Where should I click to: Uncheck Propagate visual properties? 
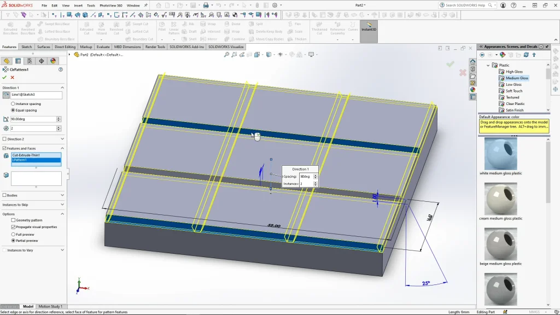pyautogui.click(x=13, y=227)
